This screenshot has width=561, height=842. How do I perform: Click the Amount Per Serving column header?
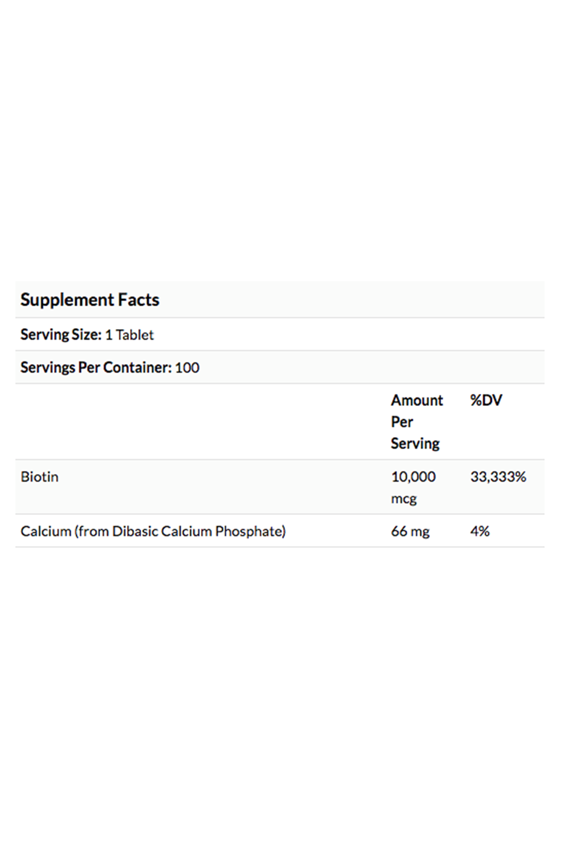(x=417, y=422)
